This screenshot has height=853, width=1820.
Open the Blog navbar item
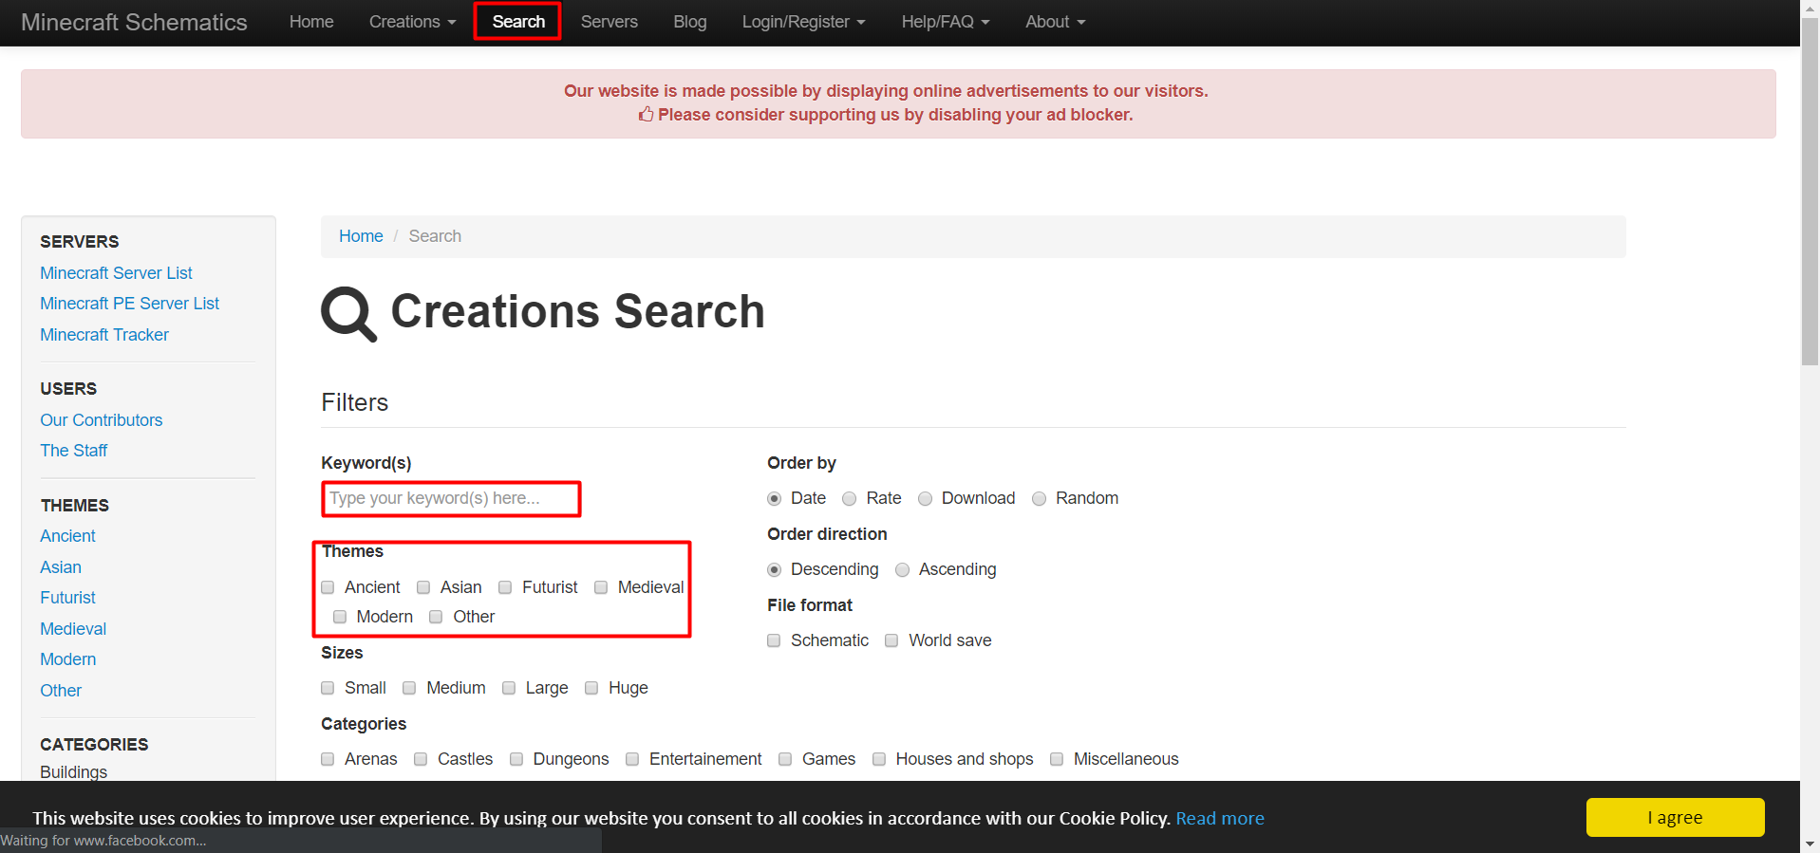pyautogui.click(x=690, y=22)
